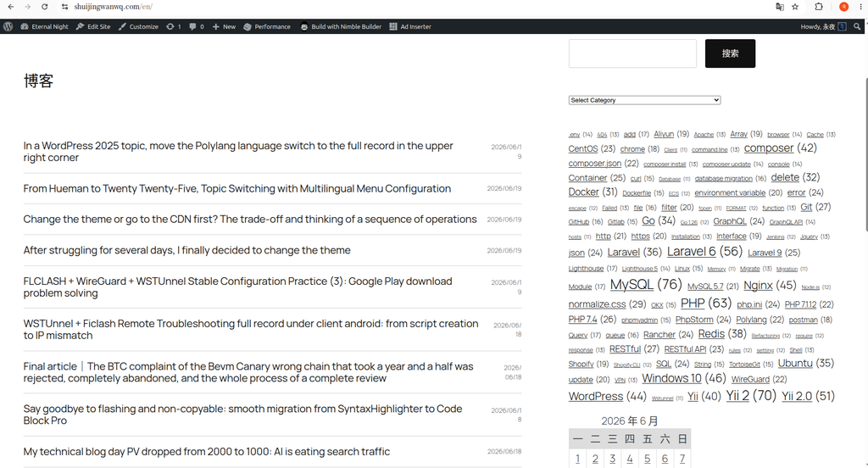Click Build with Nimble Builder
868x468 pixels.
[341, 26]
